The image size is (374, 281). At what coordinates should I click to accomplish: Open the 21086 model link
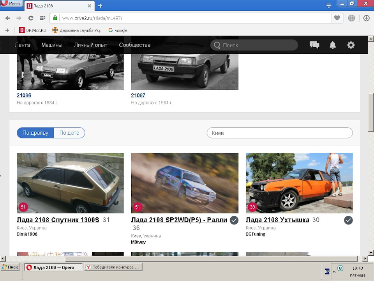click(x=24, y=95)
